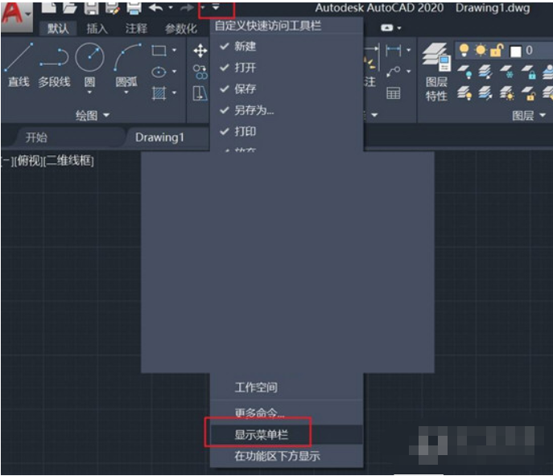The width and height of the screenshot is (553, 476).
Task: Insert a Table using the table icon
Action: tap(394, 93)
